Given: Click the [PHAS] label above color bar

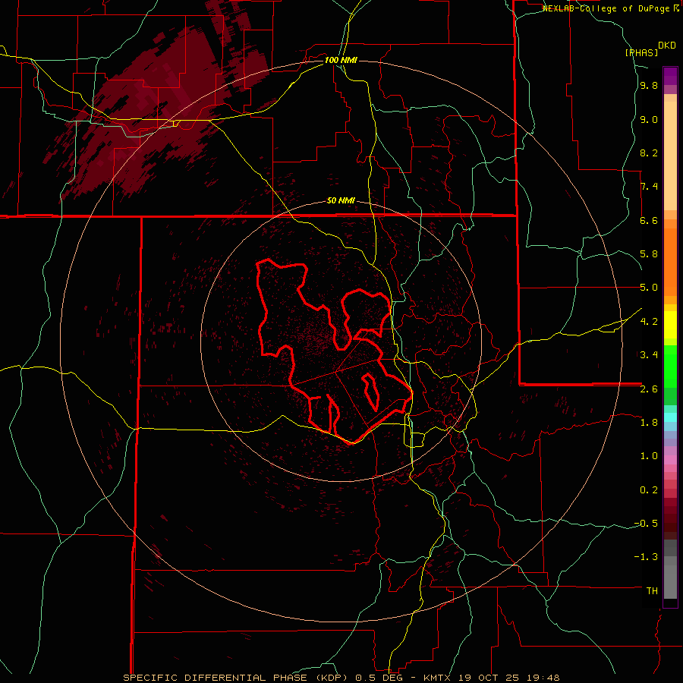Looking at the screenshot, I should (641, 52).
